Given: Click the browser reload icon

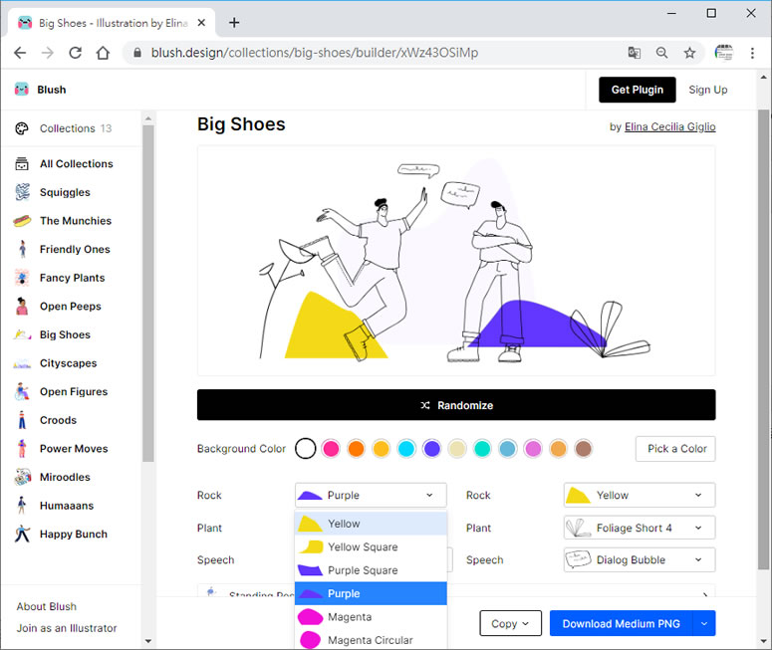Looking at the screenshot, I should 75,53.
